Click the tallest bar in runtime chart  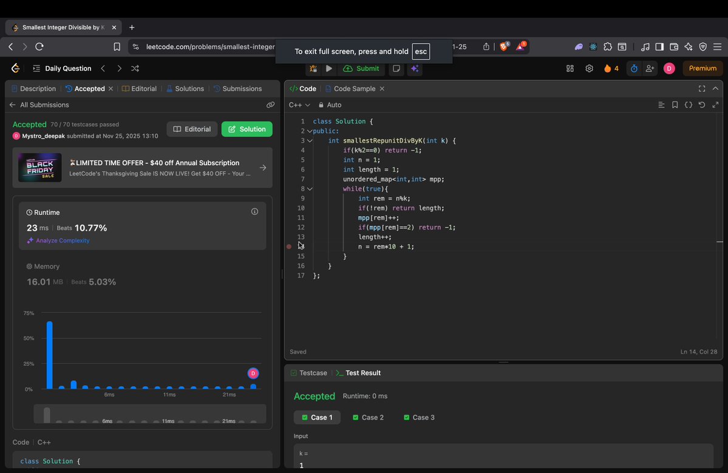[50, 355]
